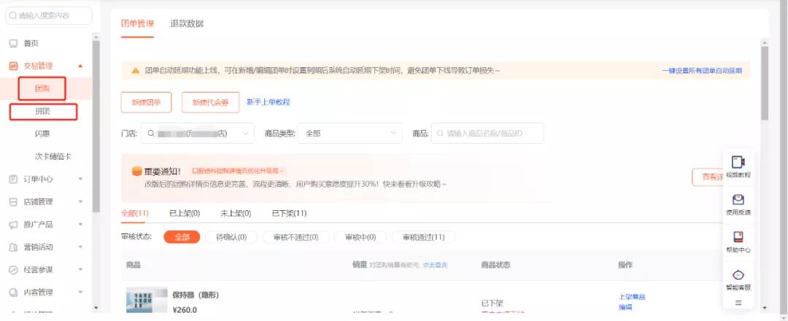
Task: Open the 门店 store dropdown
Action: 198,134
